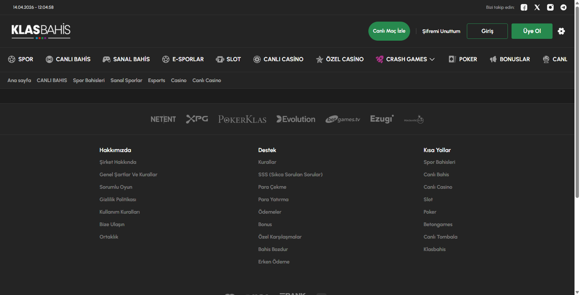Image resolution: width=580 pixels, height=295 pixels.
Task: Open Canlı Tombala footer link
Action: coord(440,237)
